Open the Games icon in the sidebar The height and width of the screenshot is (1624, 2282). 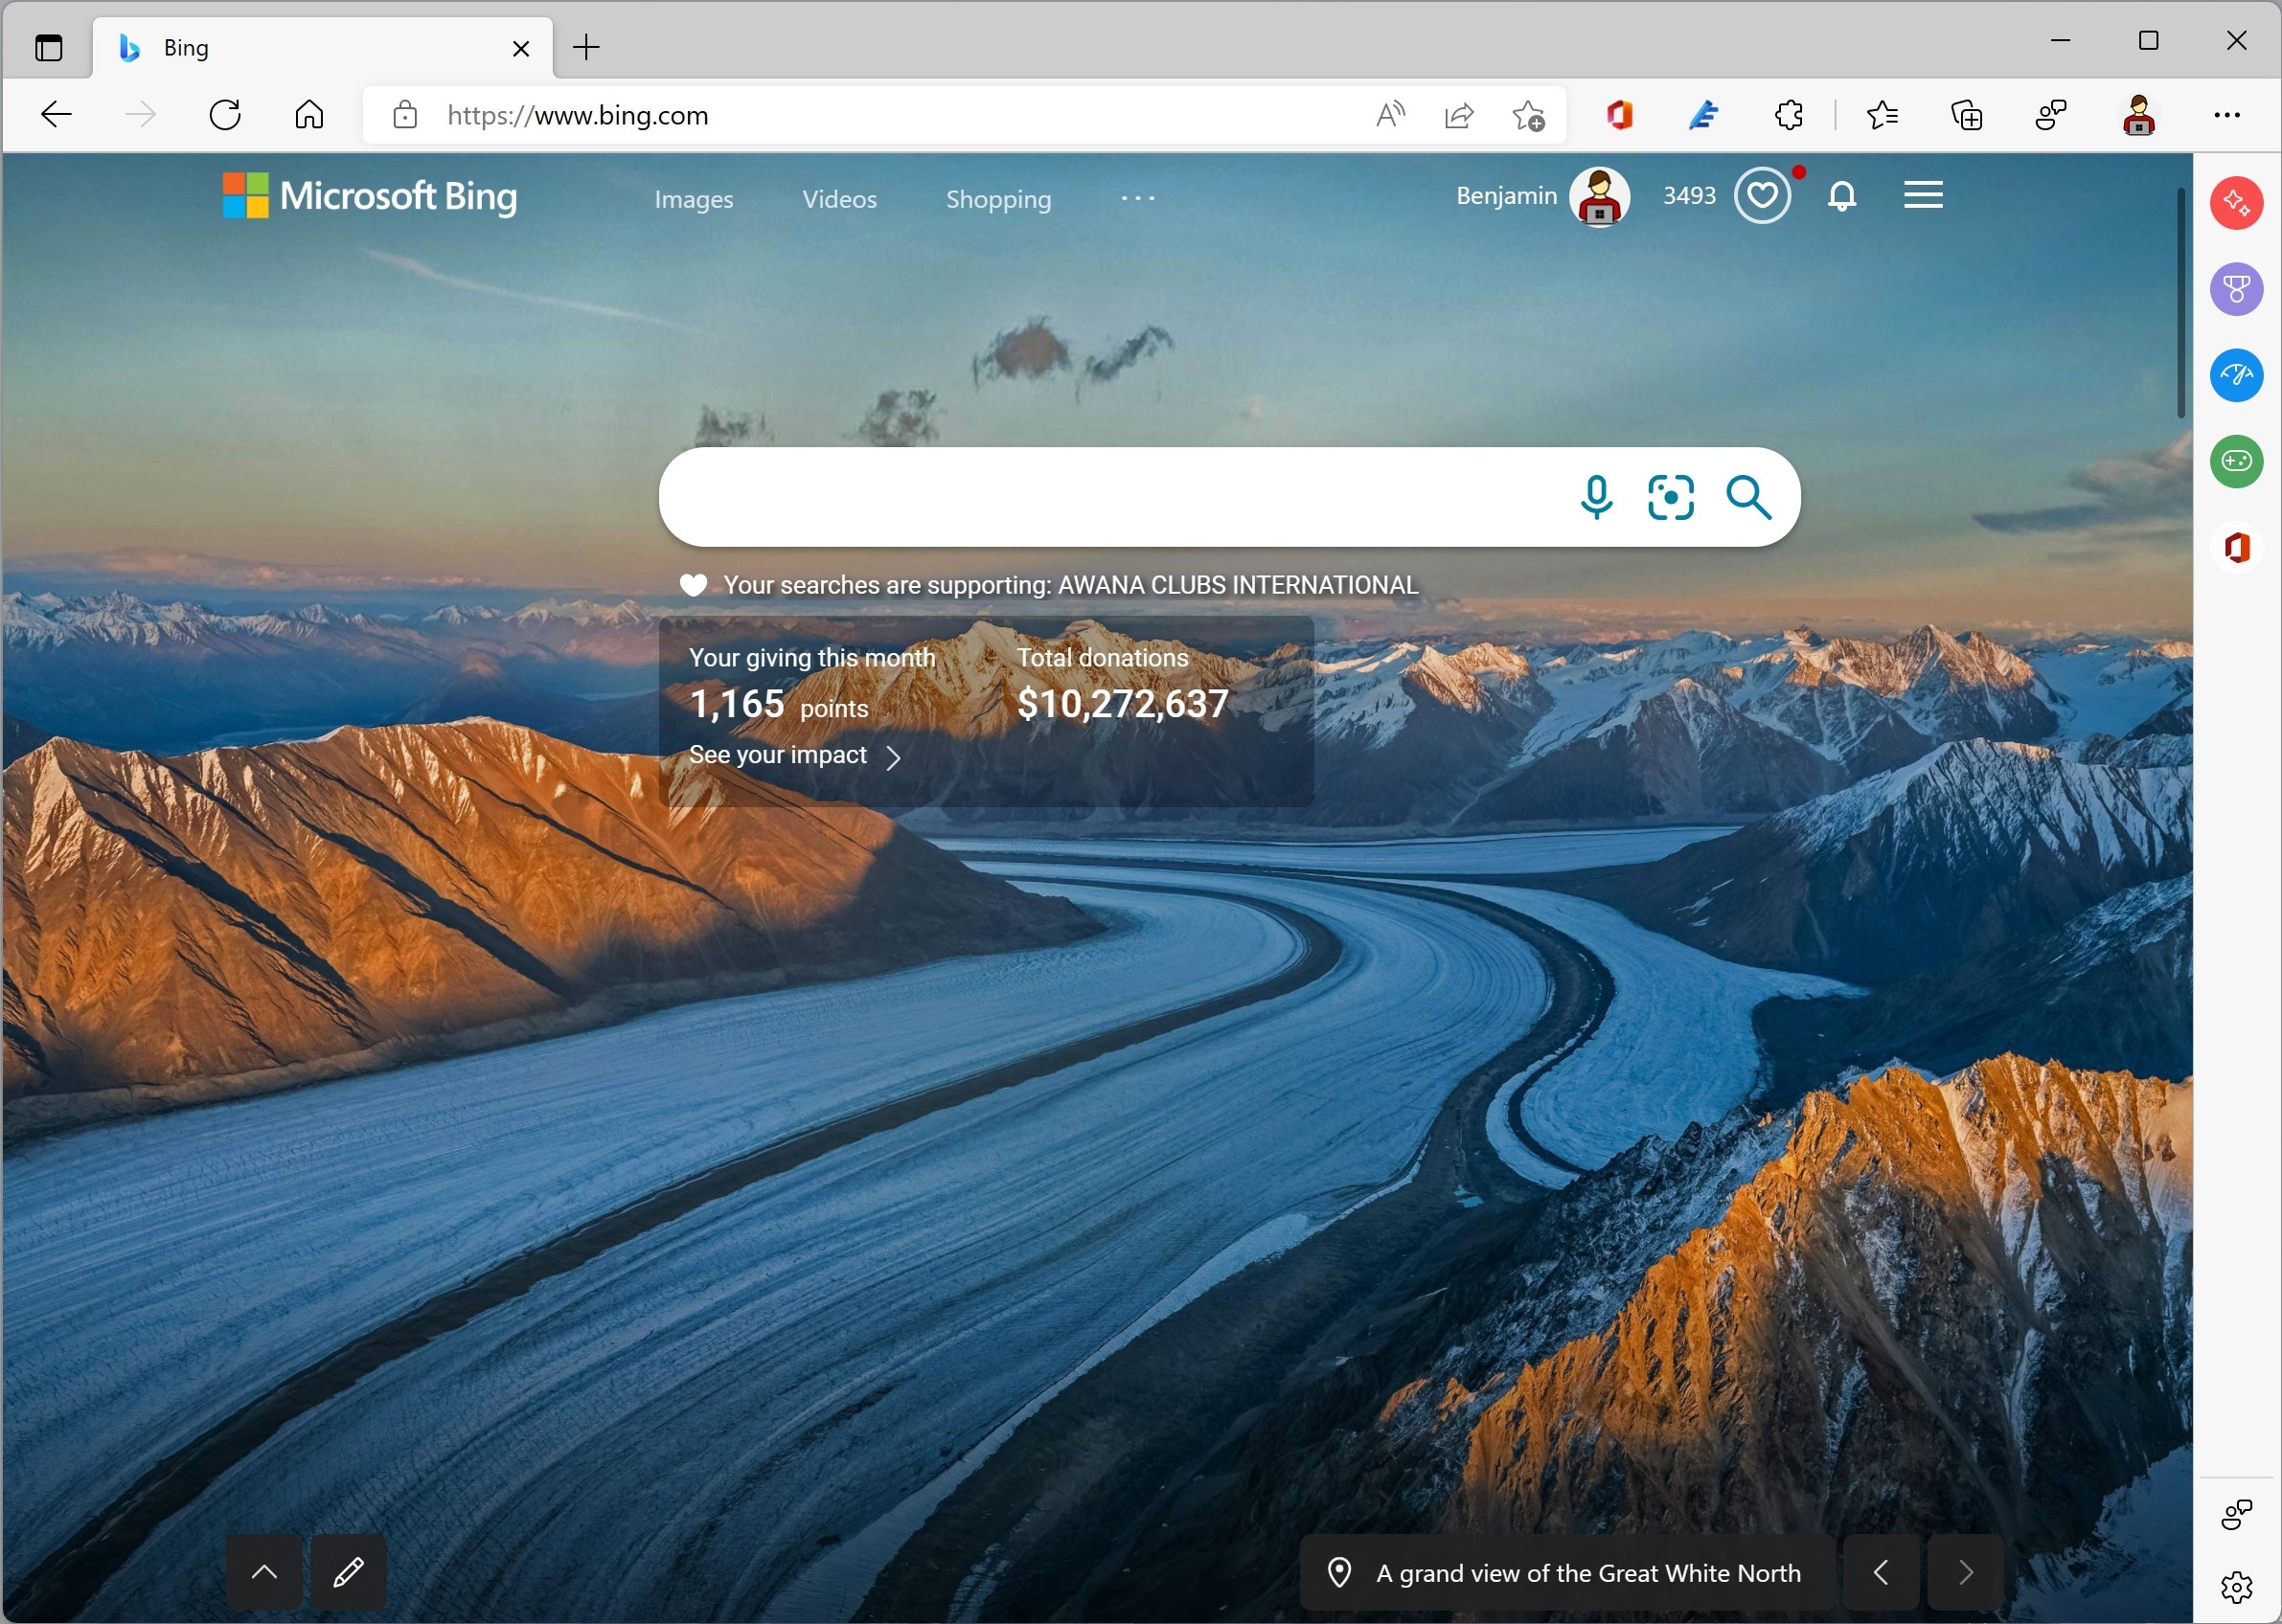coord(2236,461)
